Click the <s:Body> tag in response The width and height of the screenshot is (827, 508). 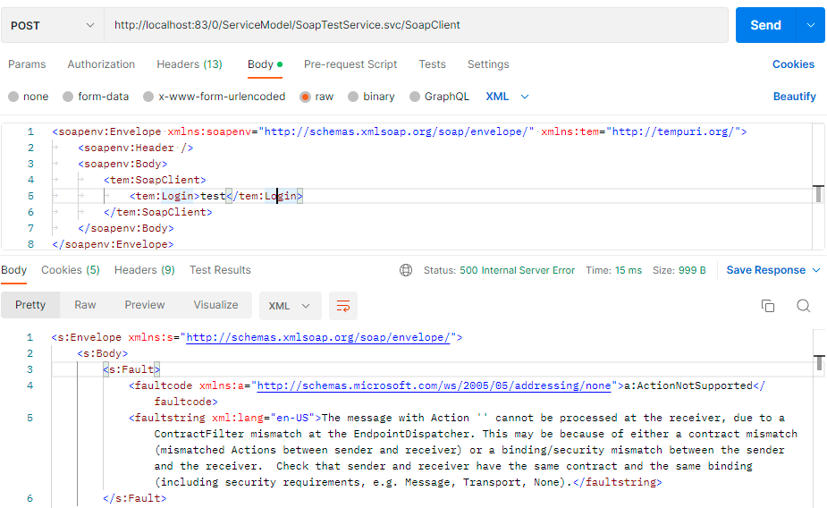point(102,353)
